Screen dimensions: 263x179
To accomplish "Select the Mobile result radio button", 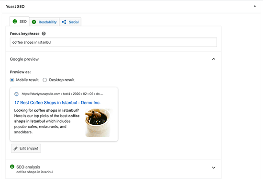I will point(12,80).
